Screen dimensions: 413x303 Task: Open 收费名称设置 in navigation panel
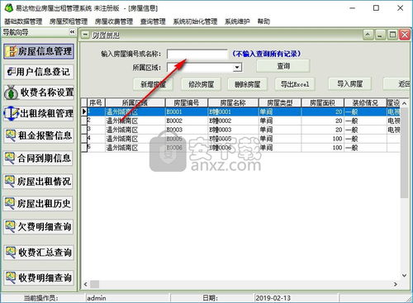39,92
